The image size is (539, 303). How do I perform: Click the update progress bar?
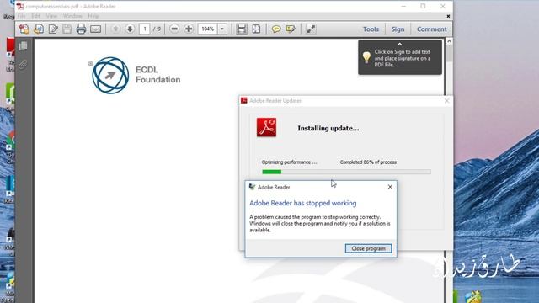(346, 172)
